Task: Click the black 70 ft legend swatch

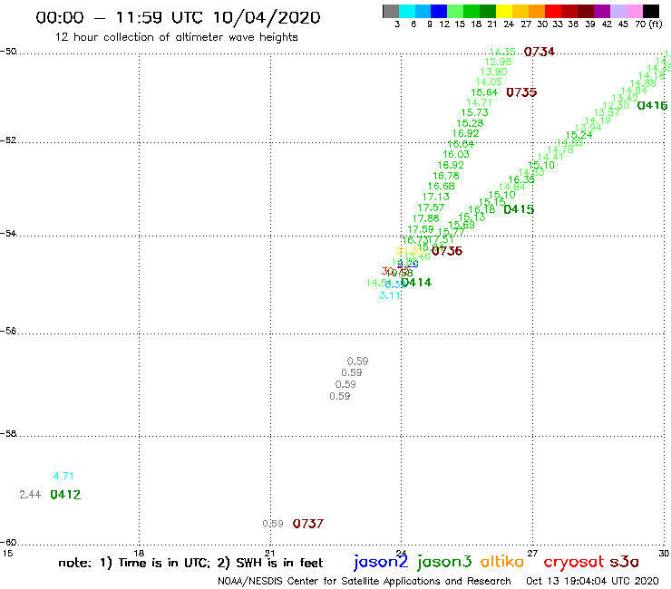Action: coord(651,11)
